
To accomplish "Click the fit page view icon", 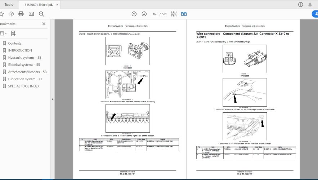I will click(x=174, y=14).
